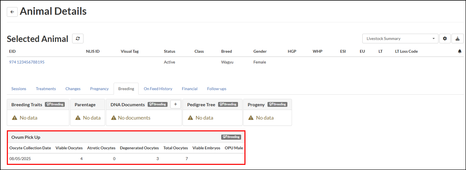Add a DNA document with the plus button
This screenshot has height=170, width=466.
tap(175, 104)
